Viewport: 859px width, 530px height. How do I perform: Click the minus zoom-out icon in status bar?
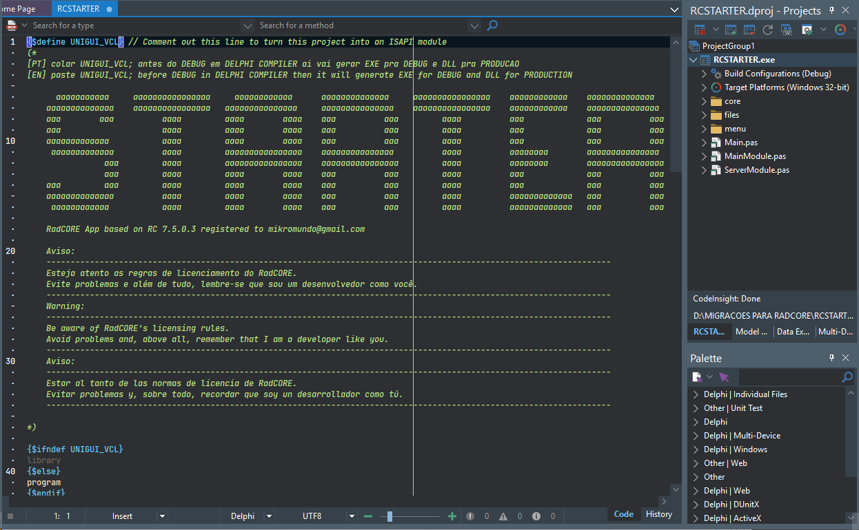click(368, 516)
